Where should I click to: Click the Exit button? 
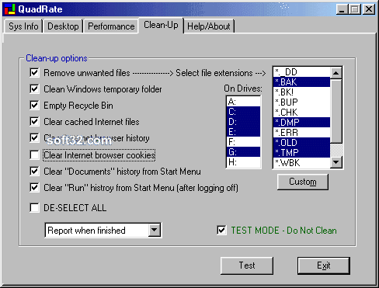coord(324,265)
